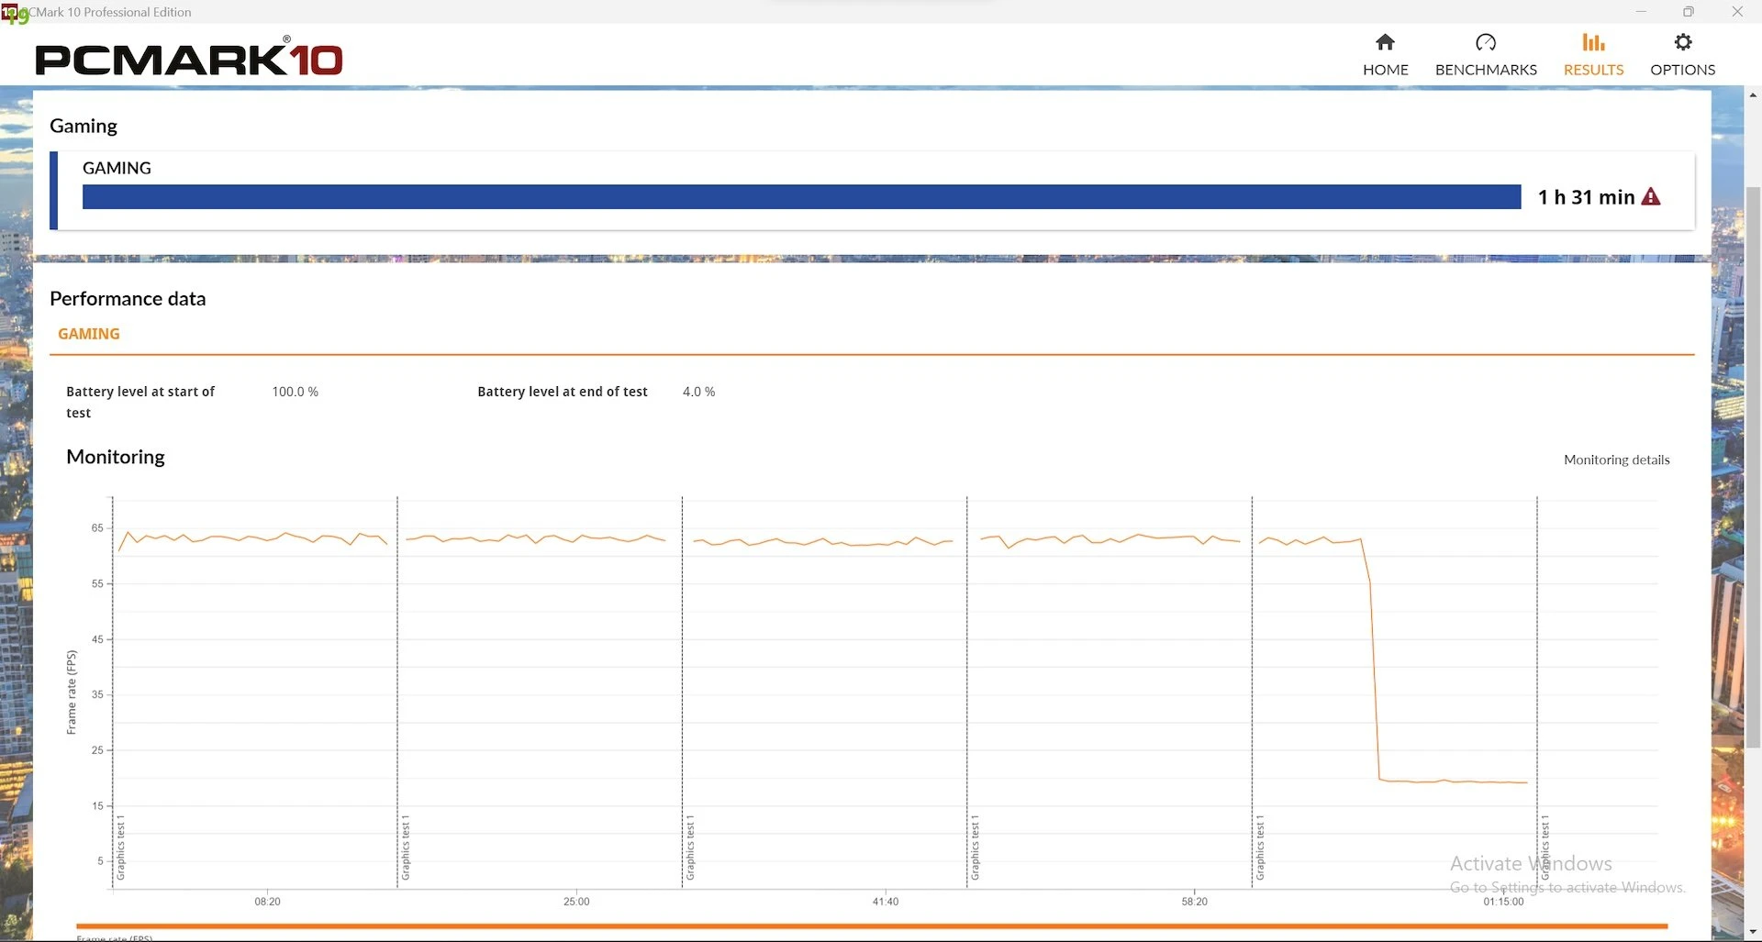The height and width of the screenshot is (942, 1762).
Task: Click the scrollbar up arrow
Action: 1753,94
